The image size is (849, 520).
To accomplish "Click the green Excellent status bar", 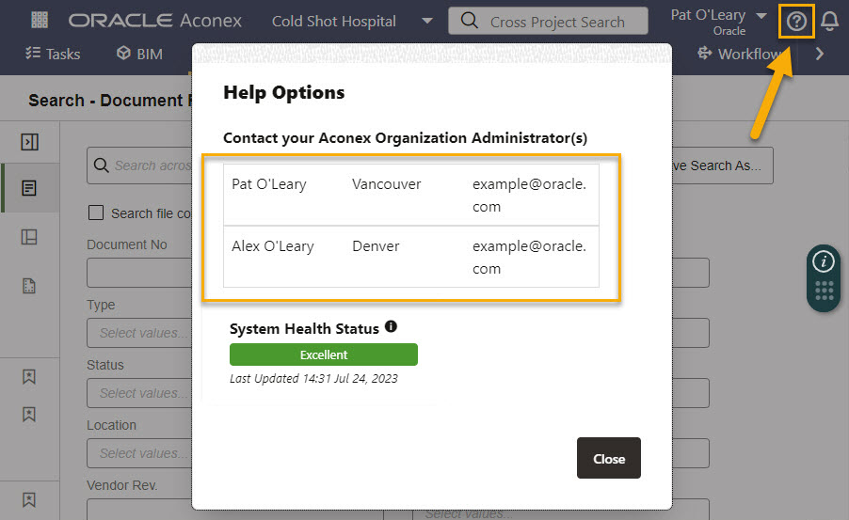I will click(x=324, y=355).
